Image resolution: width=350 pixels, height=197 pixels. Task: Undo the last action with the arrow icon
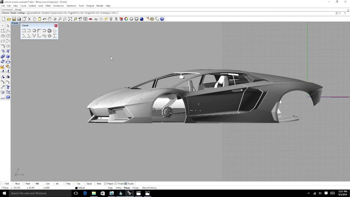click(45, 19)
